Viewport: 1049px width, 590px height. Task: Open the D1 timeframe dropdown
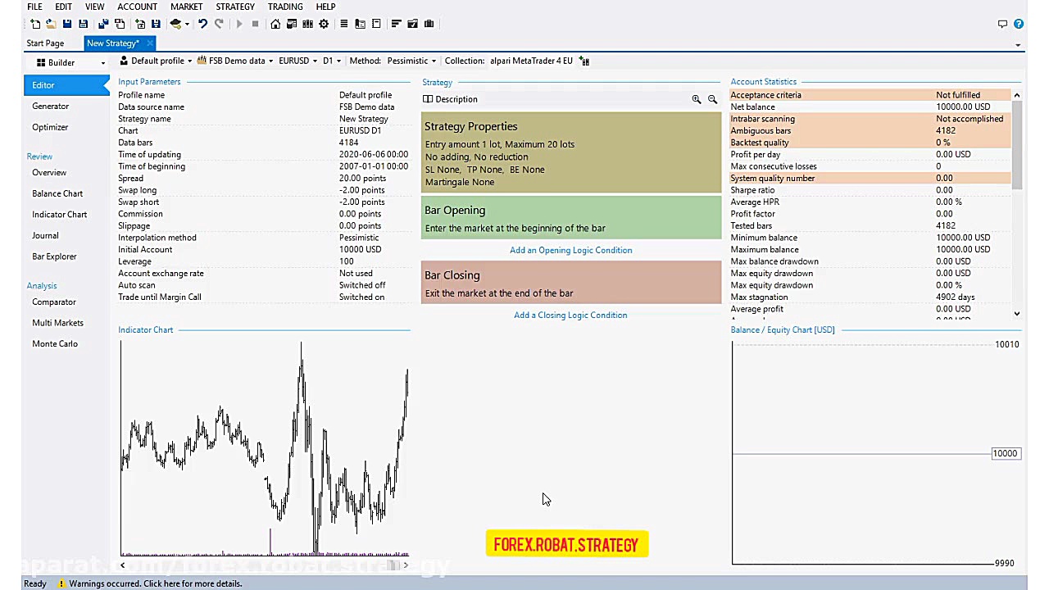(331, 61)
